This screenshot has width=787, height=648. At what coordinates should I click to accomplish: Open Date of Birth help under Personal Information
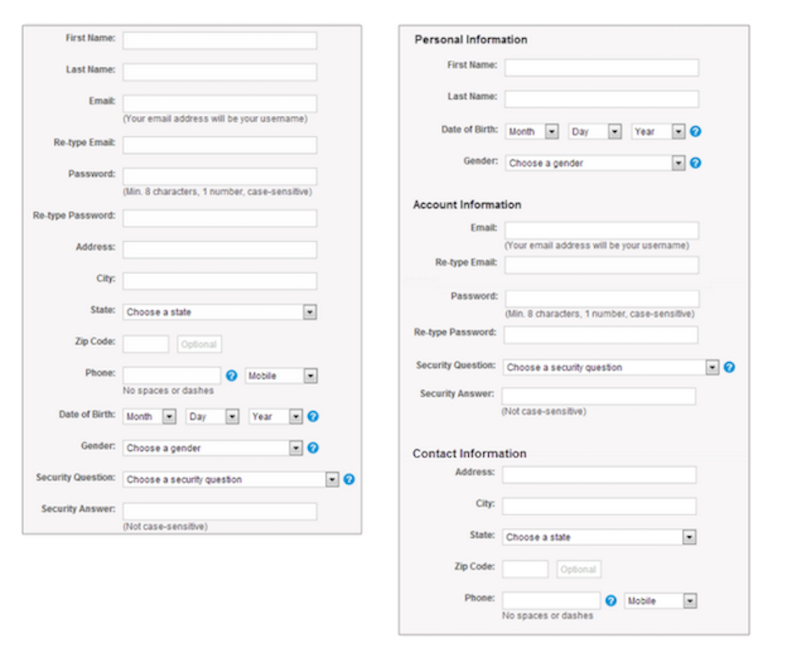pos(696,132)
